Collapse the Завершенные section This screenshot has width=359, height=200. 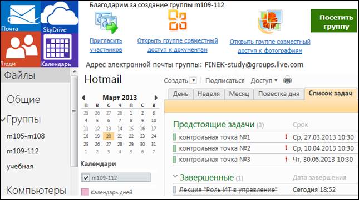[175, 176]
